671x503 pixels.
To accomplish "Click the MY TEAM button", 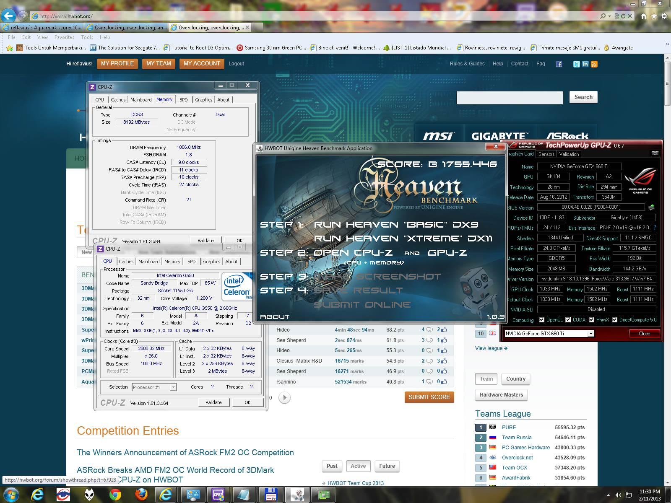I will pyautogui.click(x=159, y=64).
